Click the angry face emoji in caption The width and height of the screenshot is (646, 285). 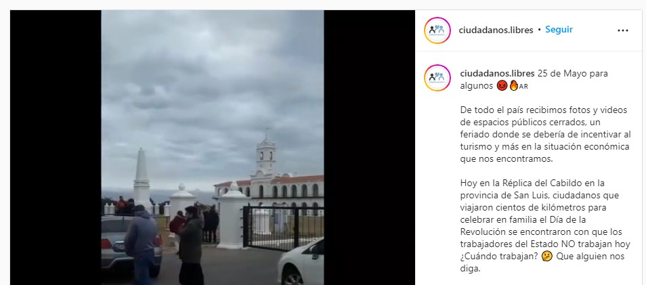[502, 86]
